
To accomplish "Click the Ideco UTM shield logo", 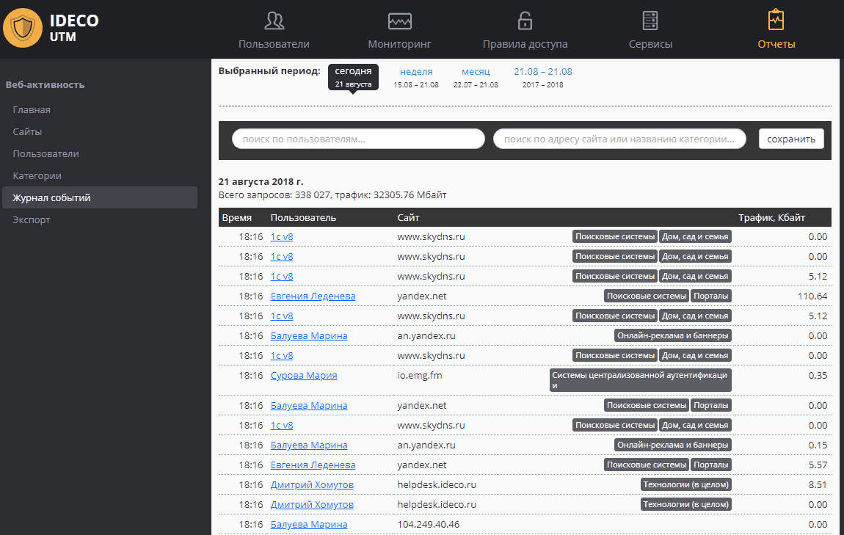I will click(23, 29).
